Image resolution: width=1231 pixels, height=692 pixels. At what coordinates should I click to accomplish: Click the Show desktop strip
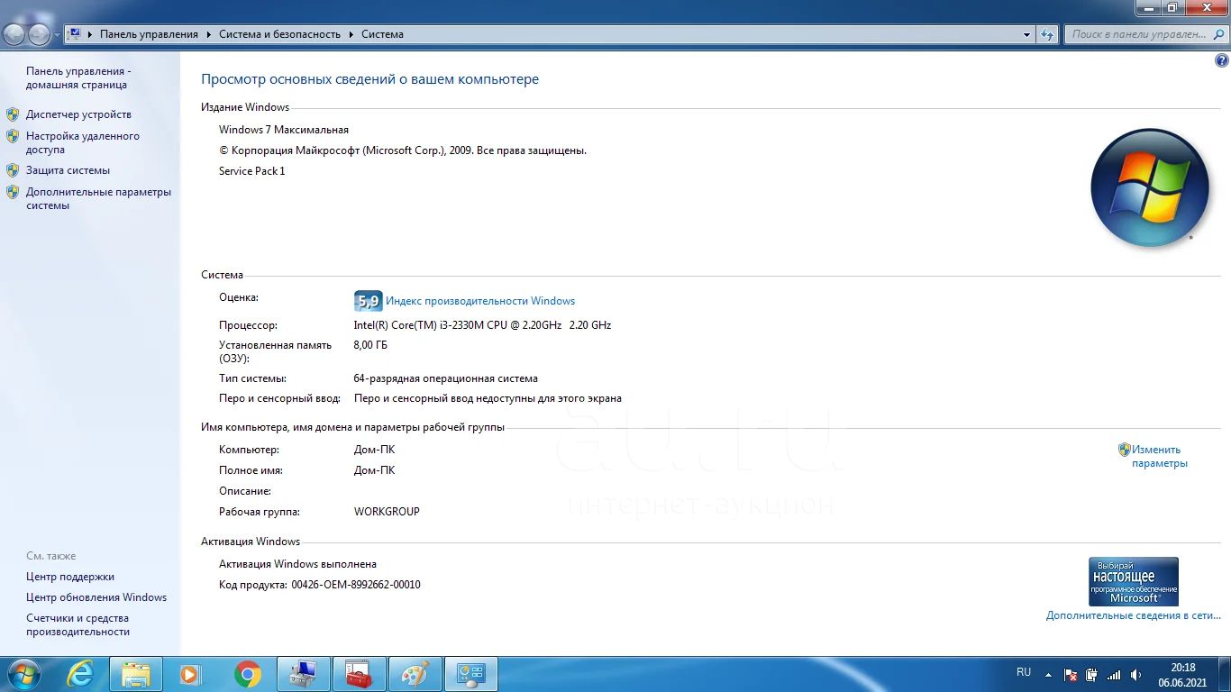(1224, 674)
